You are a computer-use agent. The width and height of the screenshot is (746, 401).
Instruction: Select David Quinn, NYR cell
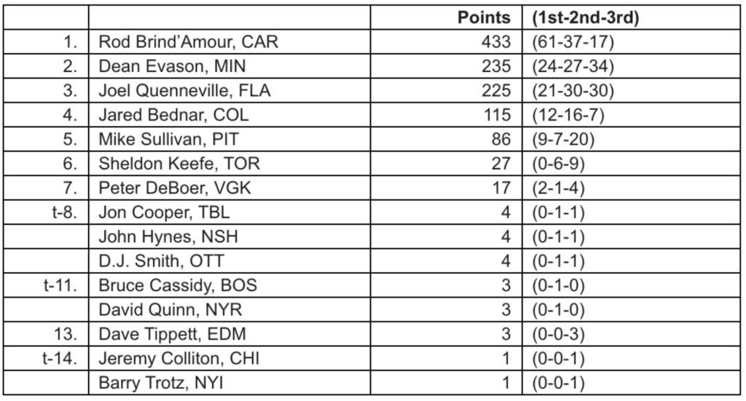(x=170, y=310)
